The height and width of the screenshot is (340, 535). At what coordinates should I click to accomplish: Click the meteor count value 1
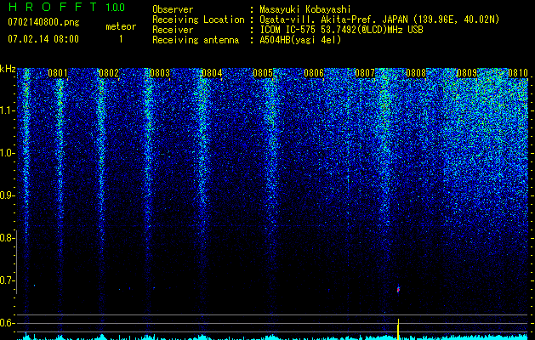pyautogui.click(x=121, y=39)
